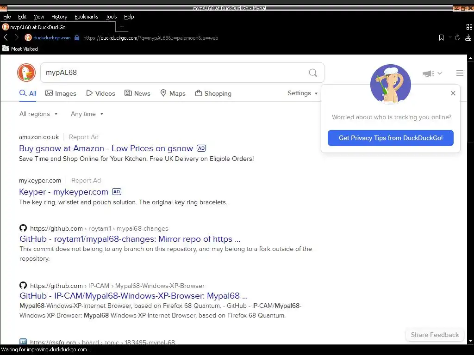Open the Buy gsnow at Amazon link

[106, 148]
